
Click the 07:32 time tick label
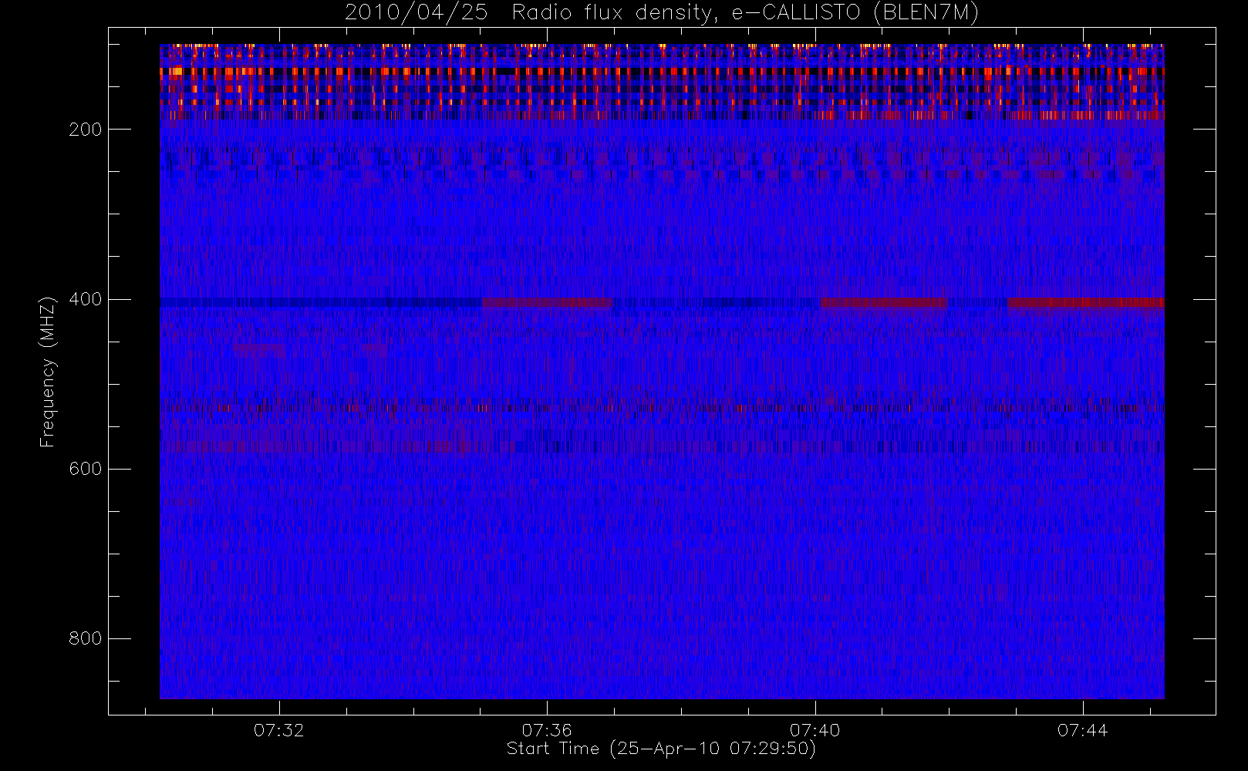279,730
